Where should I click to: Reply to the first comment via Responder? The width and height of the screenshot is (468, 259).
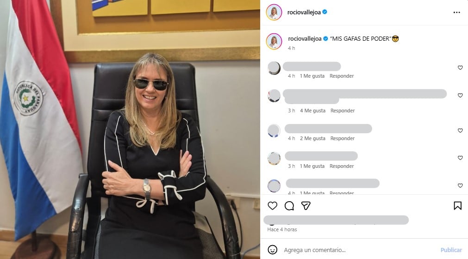(342, 76)
